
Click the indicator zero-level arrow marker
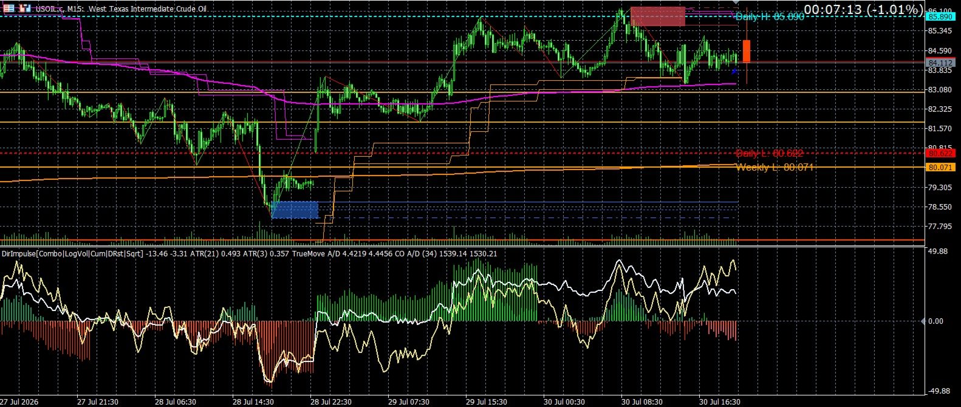tap(924, 321)
